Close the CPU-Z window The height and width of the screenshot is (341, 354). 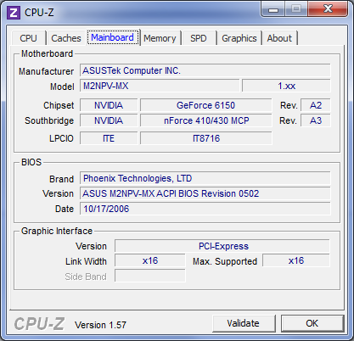point(329,9)
